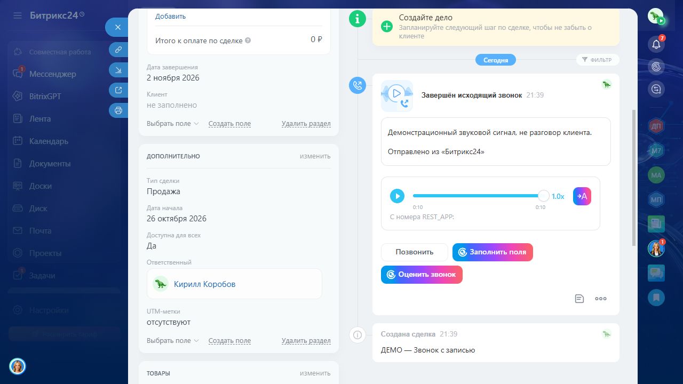Open the notifications bell
Viewport: 683px width, 384px height.
(x=656, y=44)
